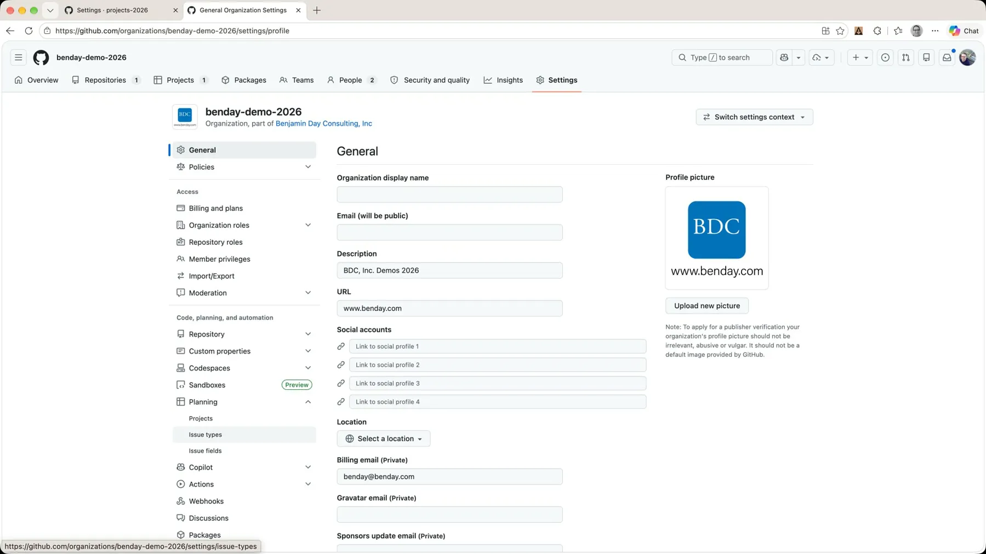Reload the page with browser refresh icon
This screenshot has width=986, height=554.
[29, 31]
